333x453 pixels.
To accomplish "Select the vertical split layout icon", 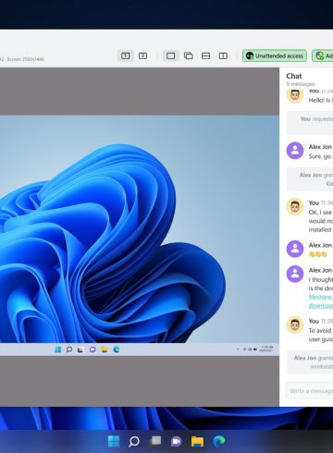I will 223,55.
